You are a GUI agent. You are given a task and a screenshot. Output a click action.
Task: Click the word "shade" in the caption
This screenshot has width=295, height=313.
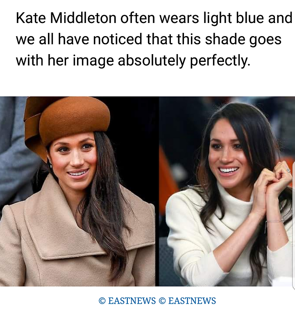click(225, 39)
